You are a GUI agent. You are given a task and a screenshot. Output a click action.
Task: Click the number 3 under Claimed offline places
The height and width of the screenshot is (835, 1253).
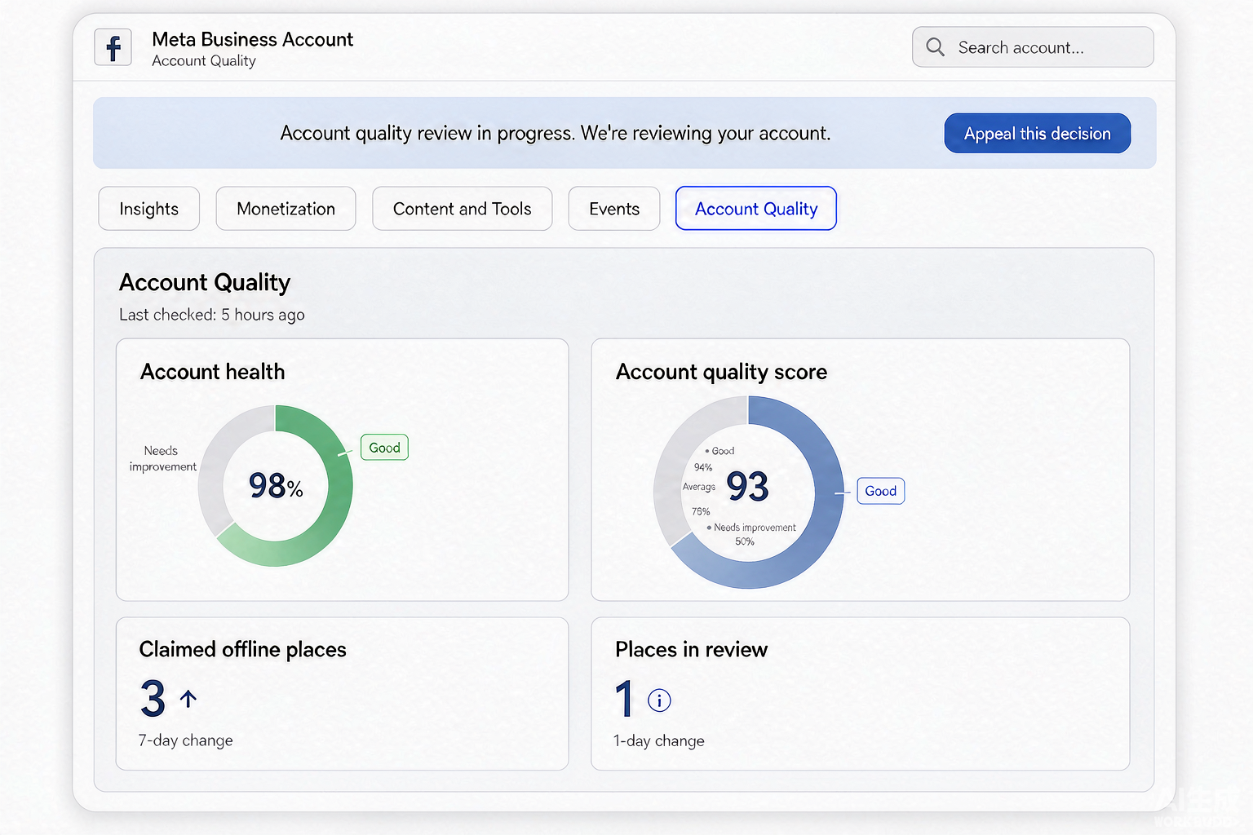pyautogui.click(x=153, y=699)
